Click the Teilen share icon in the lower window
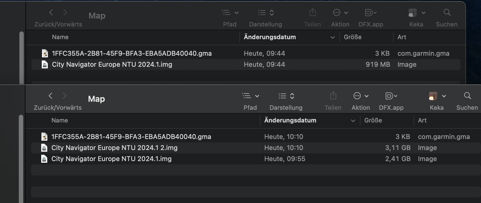481x203 pixels. pyautogui.click(x=333, y=96)
